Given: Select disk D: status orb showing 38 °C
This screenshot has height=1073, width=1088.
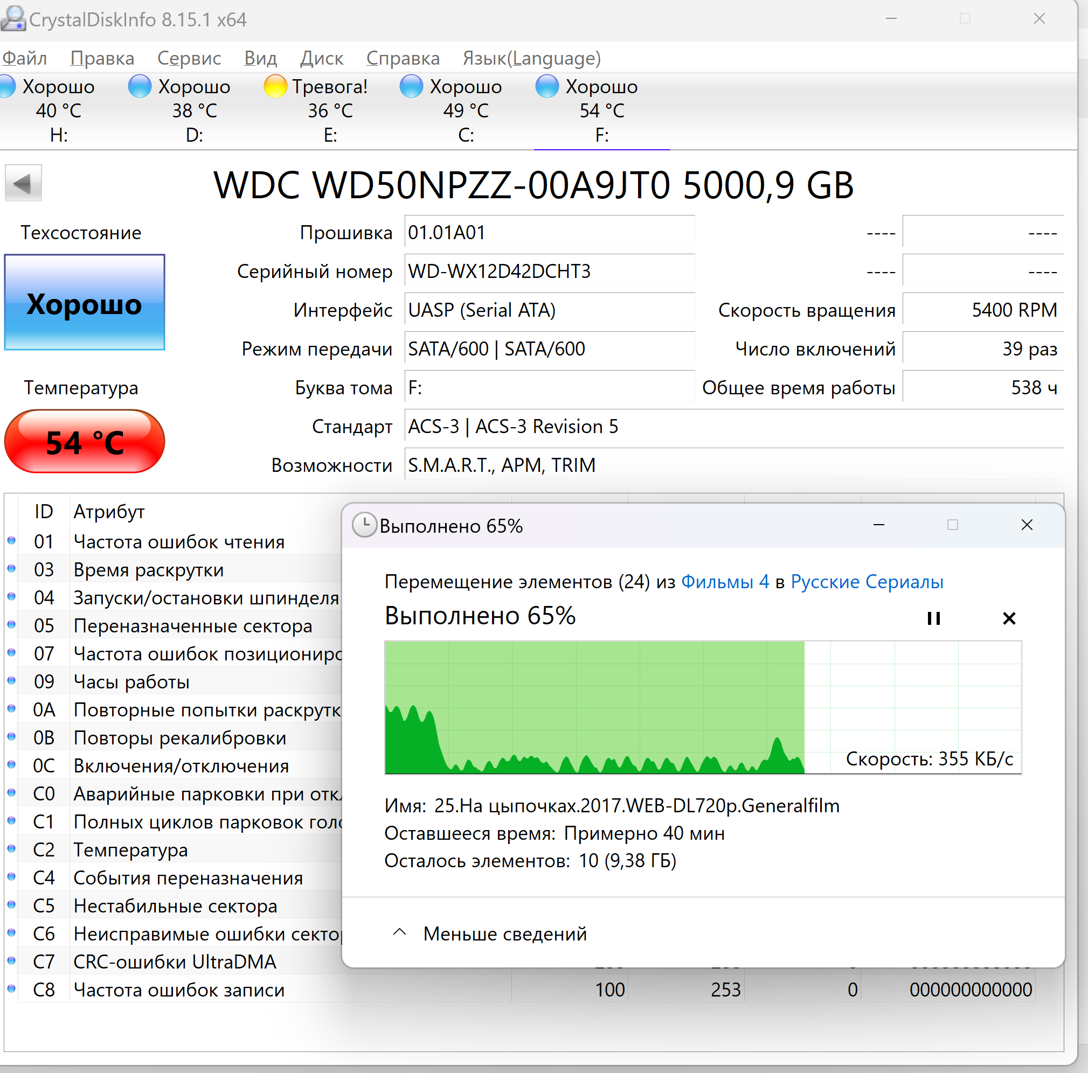Looking at the screenshot, I should click(x=140, y=87).
